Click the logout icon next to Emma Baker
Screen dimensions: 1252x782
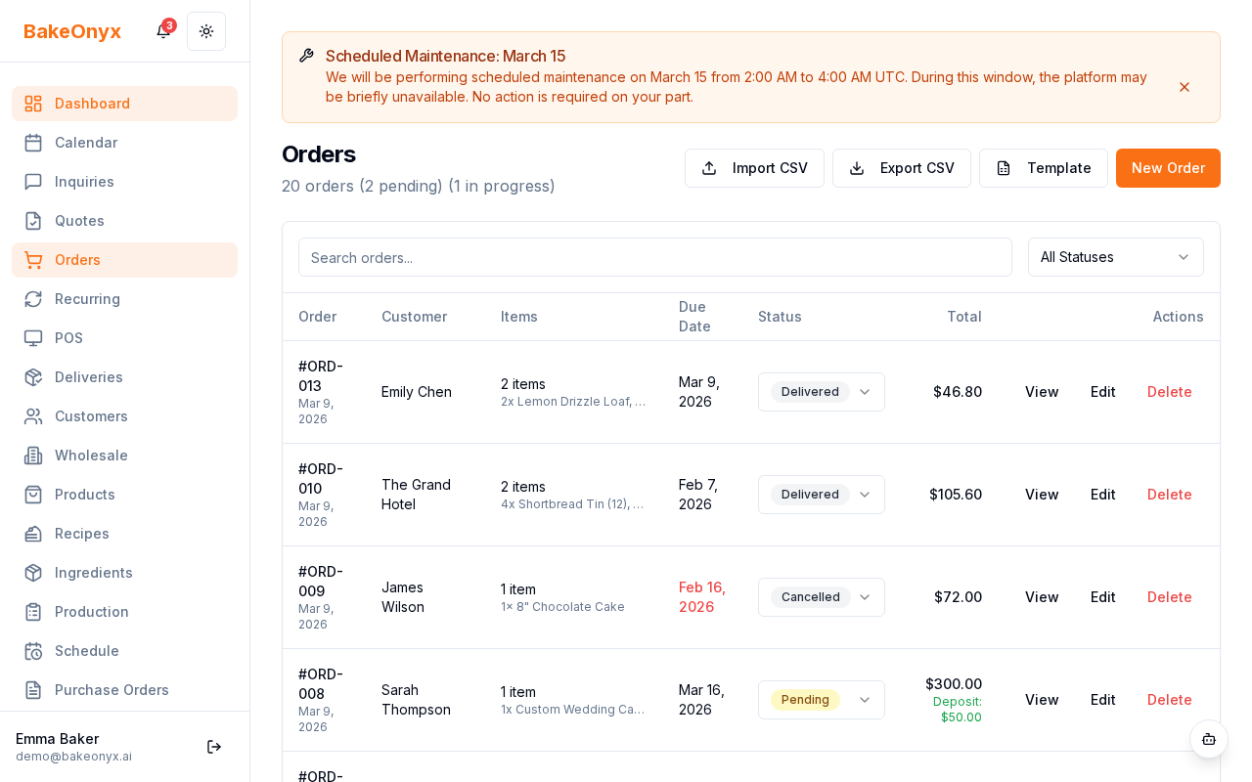(x=214, y=747)
